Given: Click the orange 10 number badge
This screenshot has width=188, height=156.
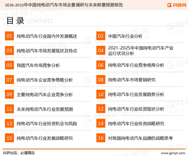Looking at the screenshot, I should (101, 94).
